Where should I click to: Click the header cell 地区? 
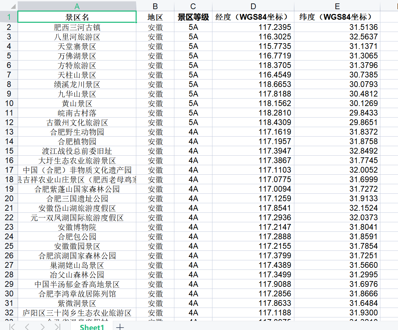(155, 17)
